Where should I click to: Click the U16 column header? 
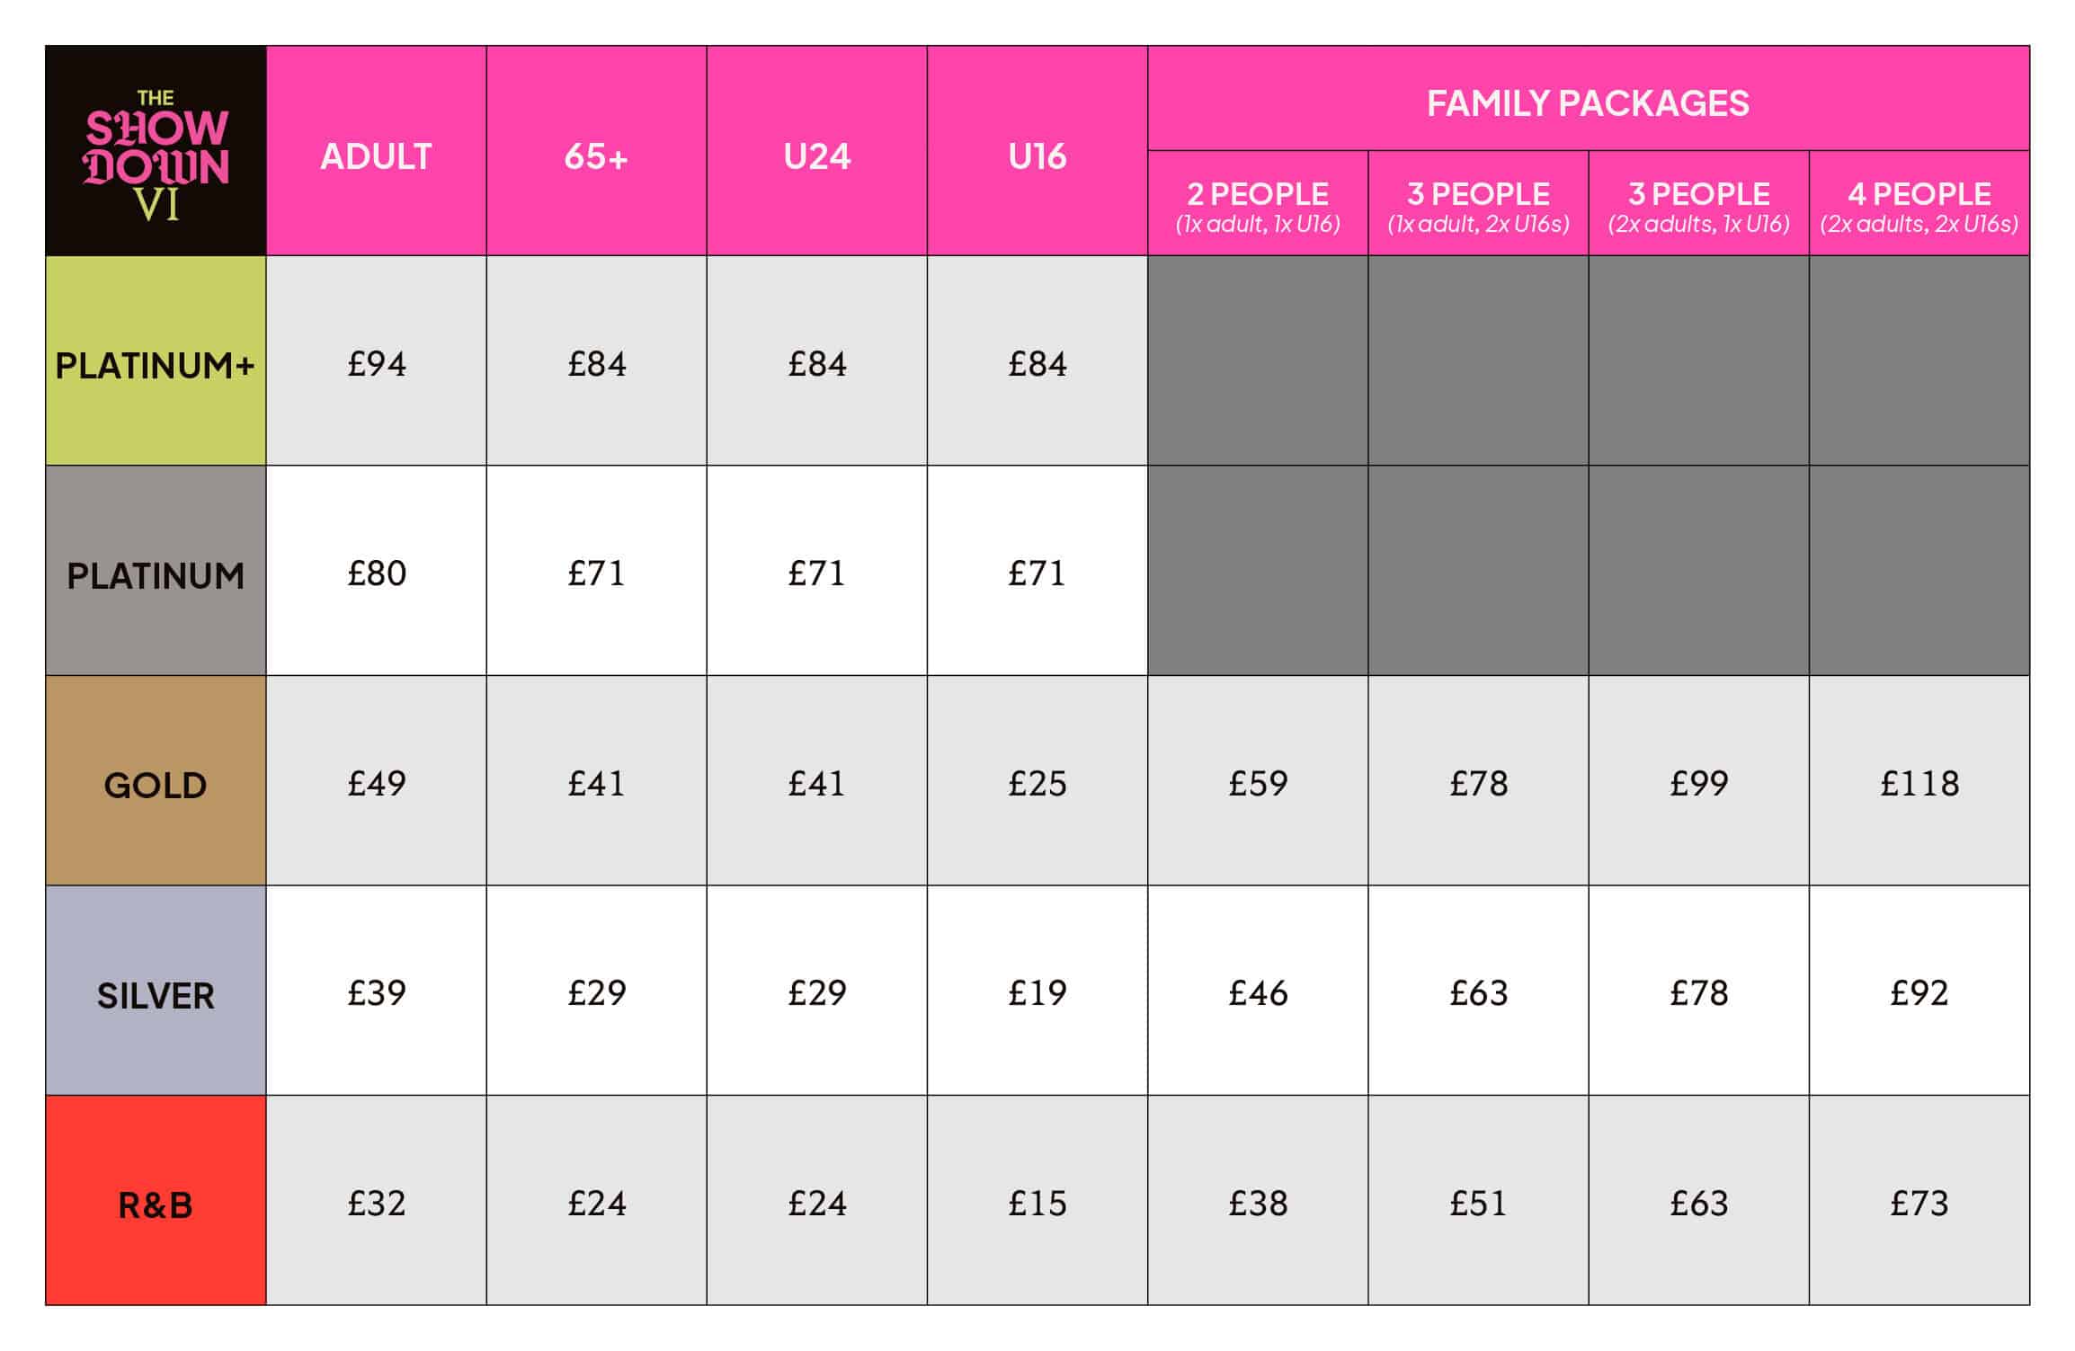tap(1037, 156)
